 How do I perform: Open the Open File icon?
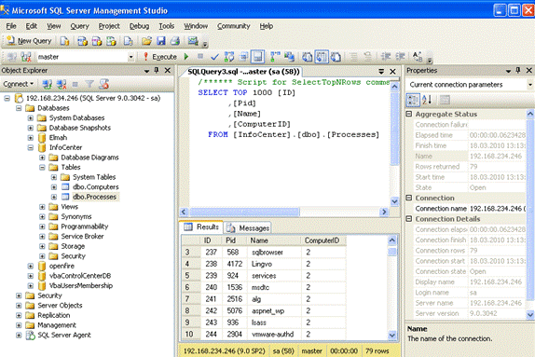pos(146,41)
